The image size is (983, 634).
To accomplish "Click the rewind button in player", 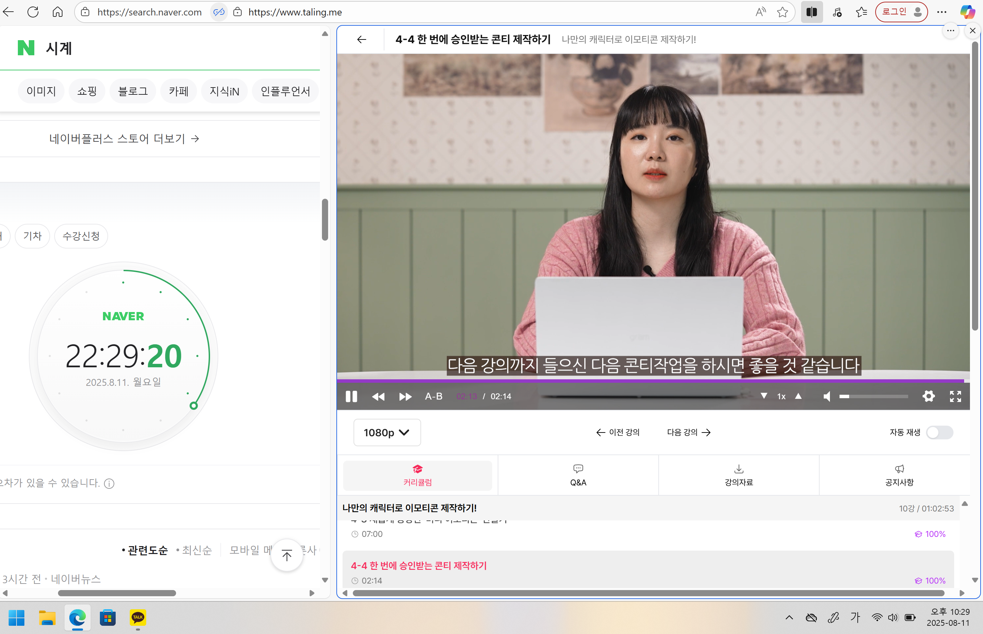I will click(x=378, y=396).
